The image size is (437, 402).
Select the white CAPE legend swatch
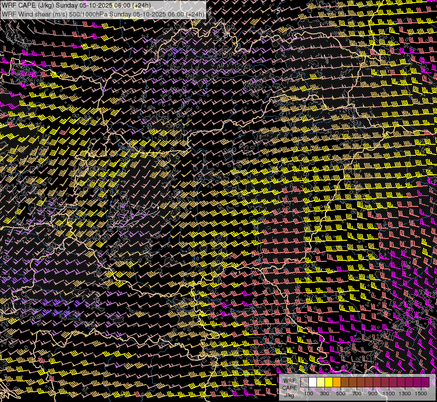coord(313,382)
